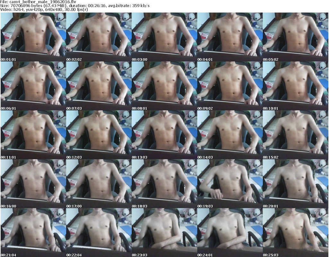Choose the frame labeled 00:05:02
Screen dimensions: 329x257
pyautogui.click(x=296, y=37)
